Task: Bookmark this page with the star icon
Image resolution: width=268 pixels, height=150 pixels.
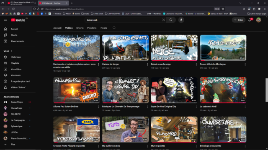Action: point(223,9)
